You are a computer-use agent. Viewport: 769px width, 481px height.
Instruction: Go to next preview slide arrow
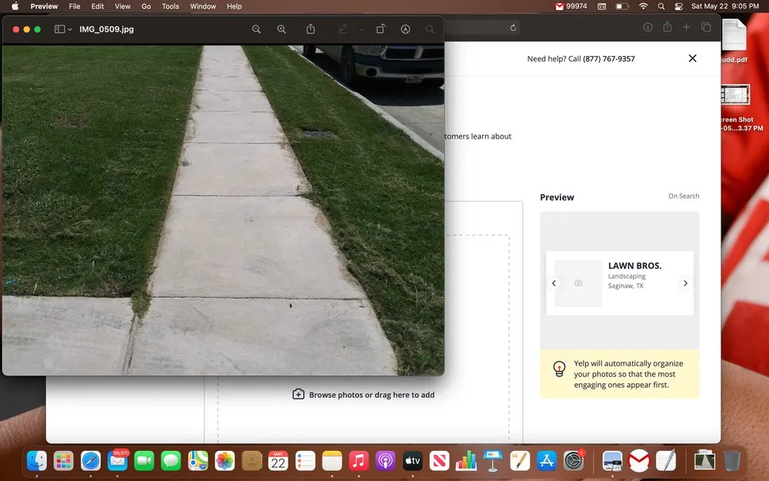[685, 283]
